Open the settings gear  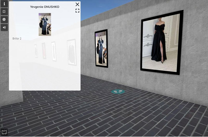coord(4,20)
